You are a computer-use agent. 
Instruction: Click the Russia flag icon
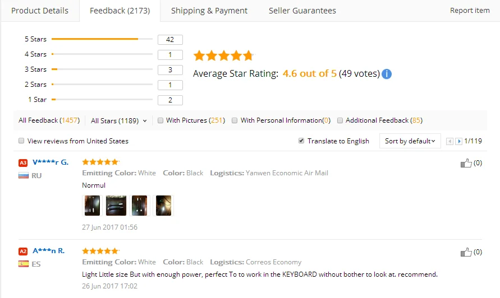pyautogui.click(x=23, y=175)
